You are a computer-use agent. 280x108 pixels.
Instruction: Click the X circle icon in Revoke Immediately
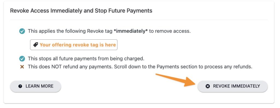pos(208,86)
